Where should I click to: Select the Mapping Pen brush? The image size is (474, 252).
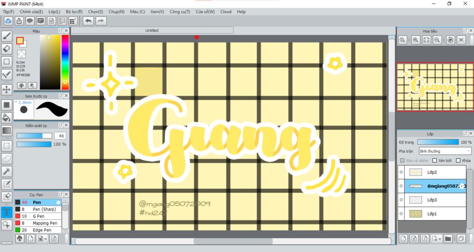38,223
